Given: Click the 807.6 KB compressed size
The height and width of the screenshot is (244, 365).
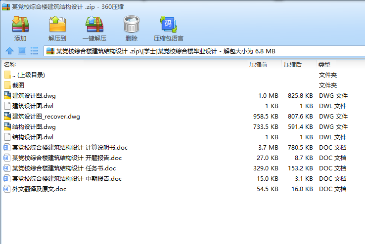Looking at the screenshot, I should [x=300, y=116].
